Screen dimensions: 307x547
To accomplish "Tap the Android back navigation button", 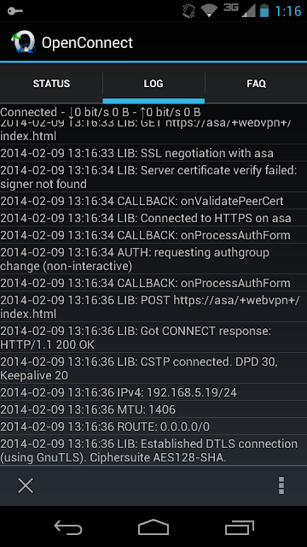I will point(68,527).
